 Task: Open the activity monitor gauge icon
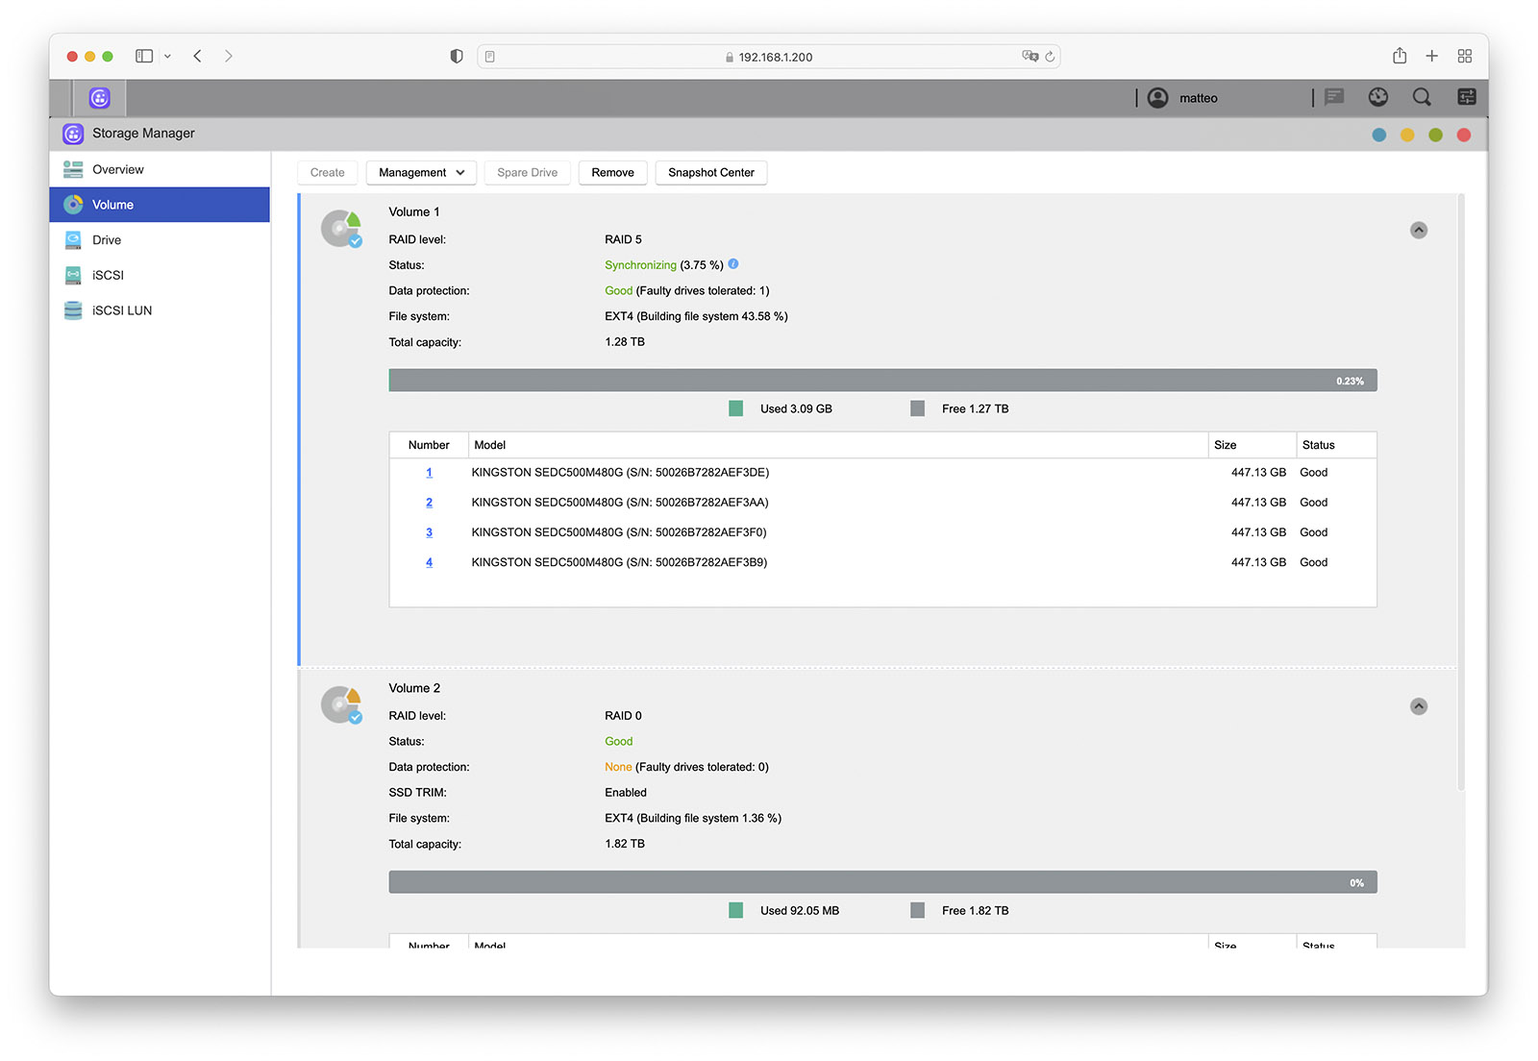pyautogui.click(x=1378, y=97)
